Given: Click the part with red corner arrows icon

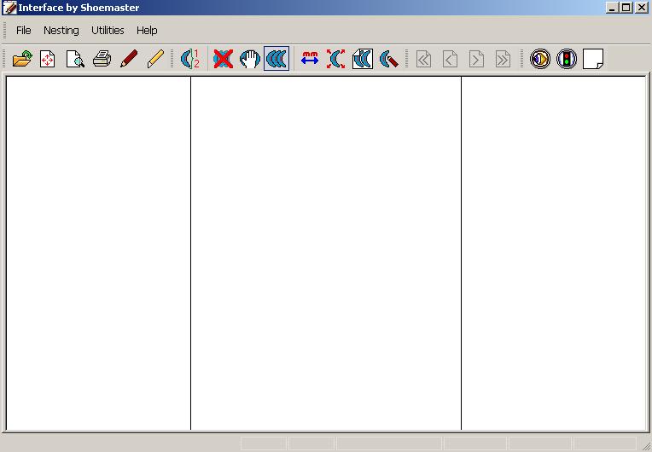Looking at the screenshot, I should pyautogui.click(x=336, y=59).
